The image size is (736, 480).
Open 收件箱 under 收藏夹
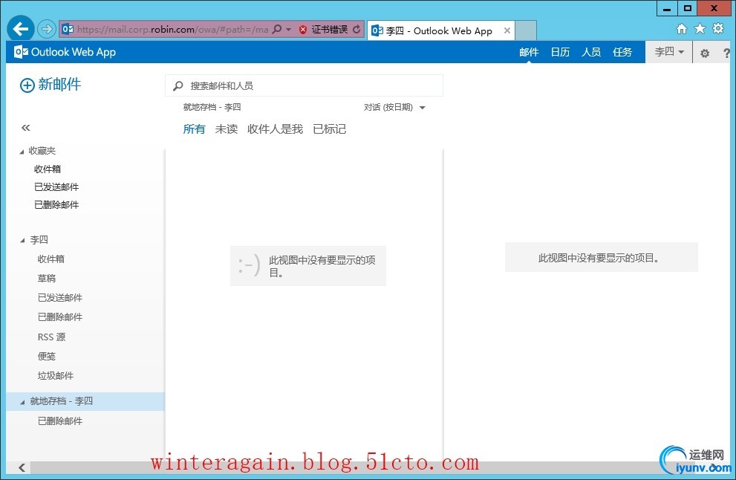pyautogui.click(x=48, y=169)
